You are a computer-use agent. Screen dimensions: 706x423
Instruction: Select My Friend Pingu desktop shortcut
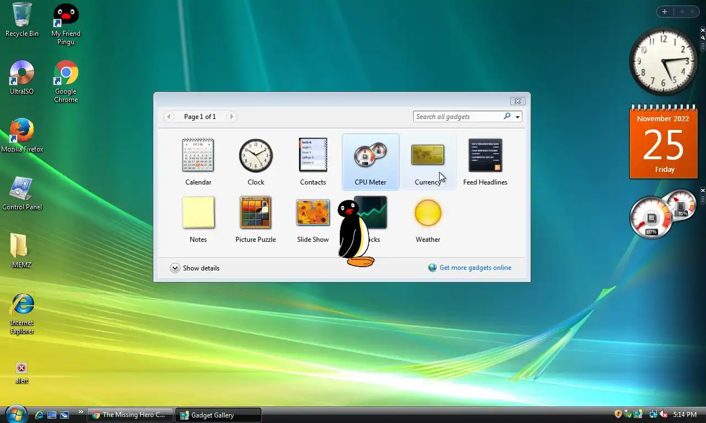point(66,24)
